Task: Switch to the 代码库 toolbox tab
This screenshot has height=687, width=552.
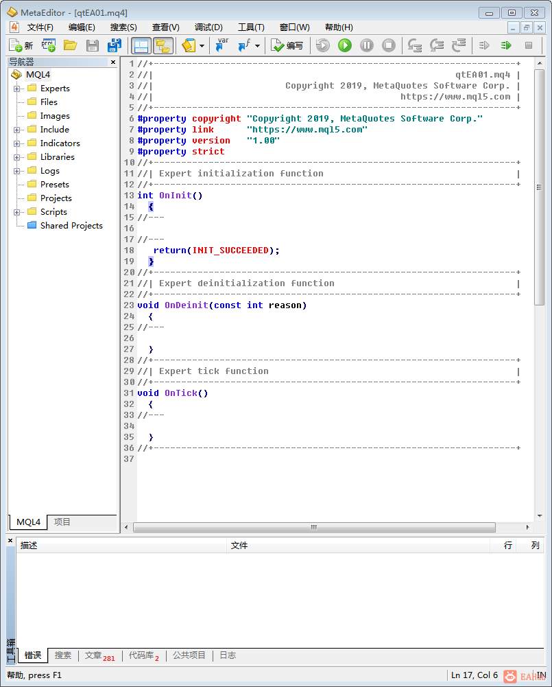Action: point(143,655)
